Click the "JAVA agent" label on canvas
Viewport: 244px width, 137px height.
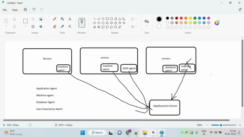(x=129, y=68)
